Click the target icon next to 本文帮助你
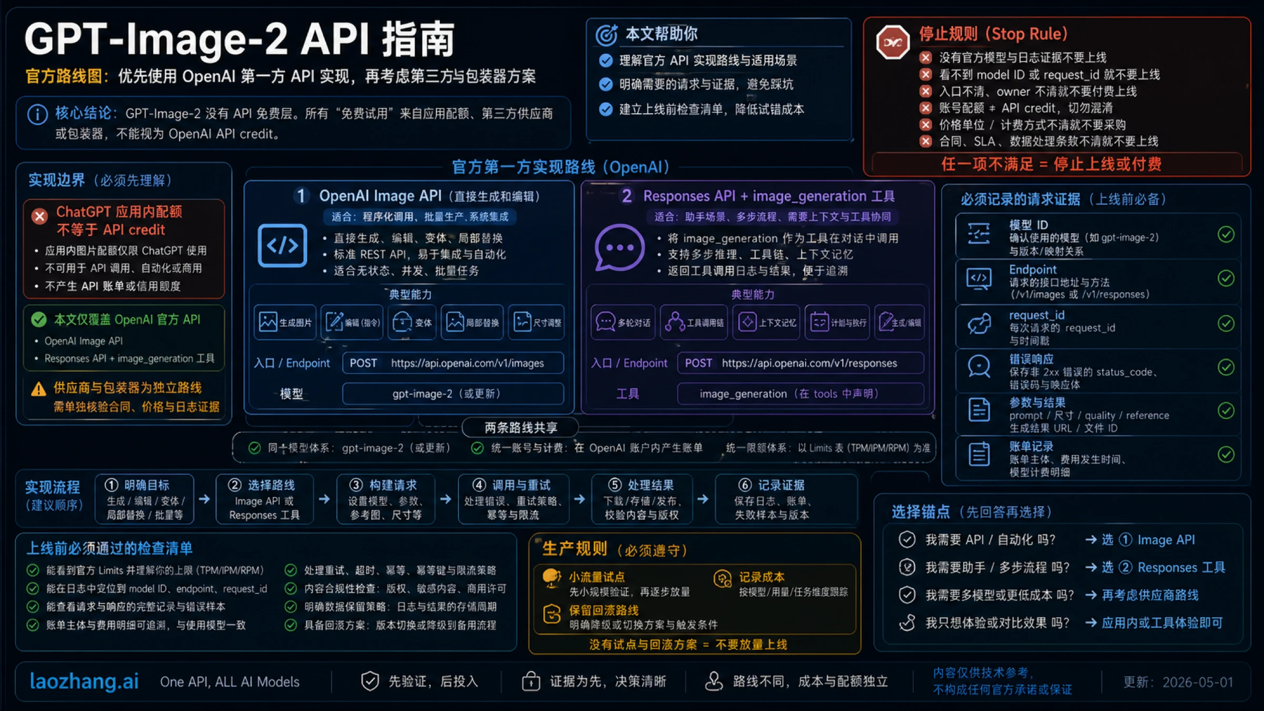 point(606,35)
